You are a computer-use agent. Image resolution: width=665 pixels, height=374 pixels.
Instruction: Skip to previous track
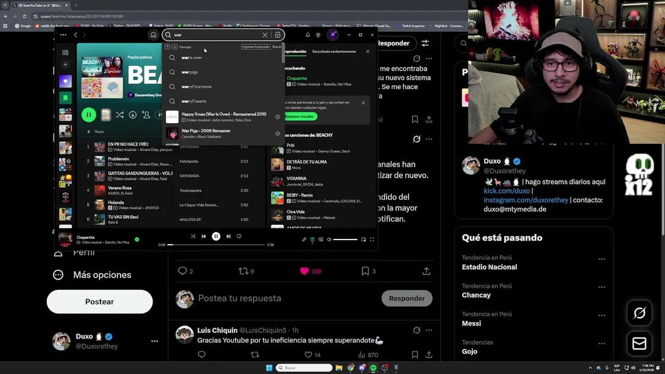pyautogui.click(x=204, y=236)
